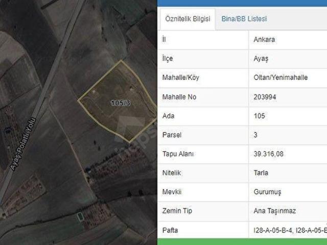Click the Mevkii row label

(x=172, y=192)
